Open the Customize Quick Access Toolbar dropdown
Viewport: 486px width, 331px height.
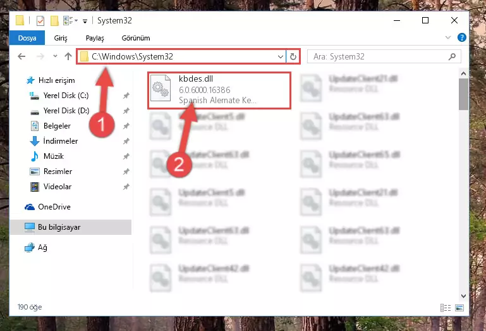click(85, 21)
